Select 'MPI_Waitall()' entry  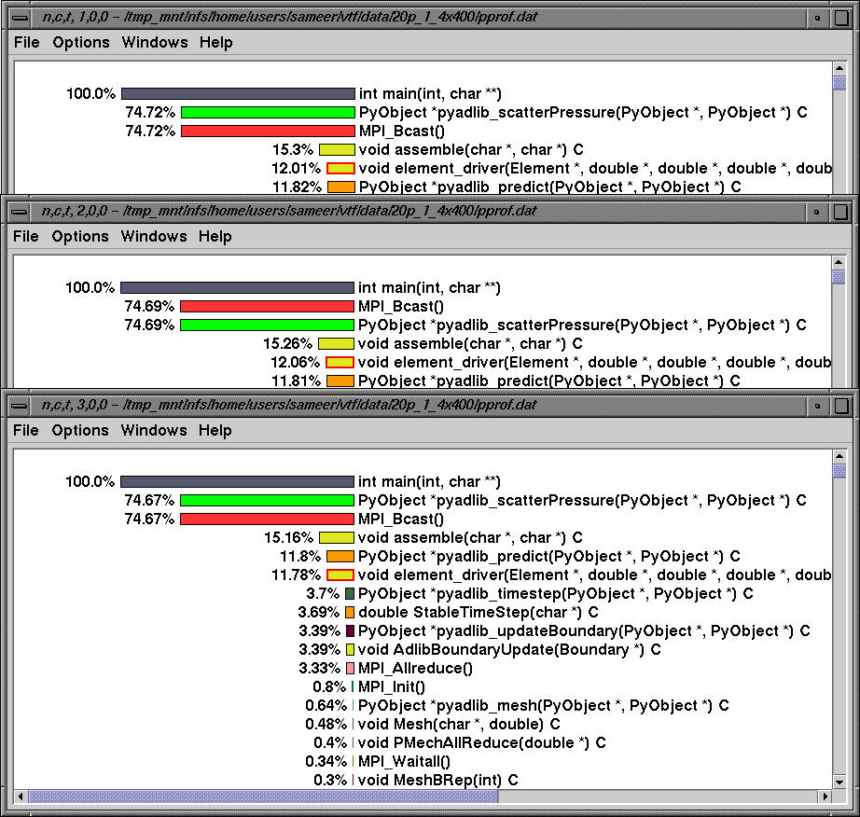point(404,762)
